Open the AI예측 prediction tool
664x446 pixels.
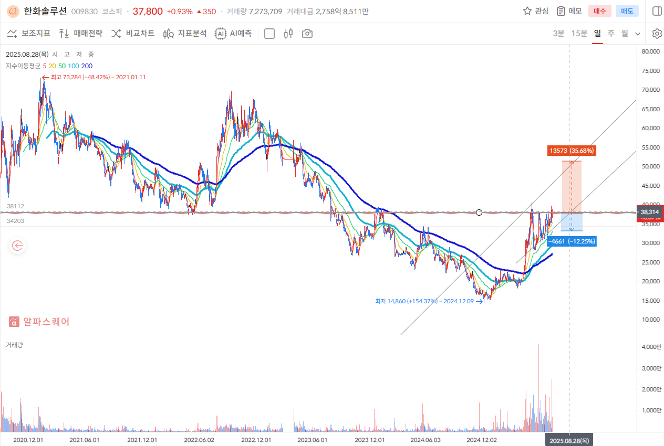(x=233, y=34)
